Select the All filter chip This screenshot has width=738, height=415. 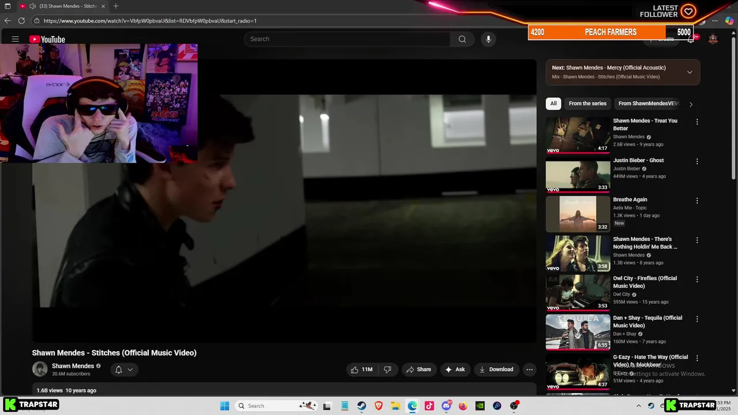click(x=553, y=104)
